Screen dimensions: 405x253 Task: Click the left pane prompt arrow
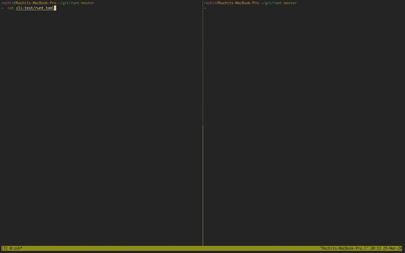click(2, 8)
